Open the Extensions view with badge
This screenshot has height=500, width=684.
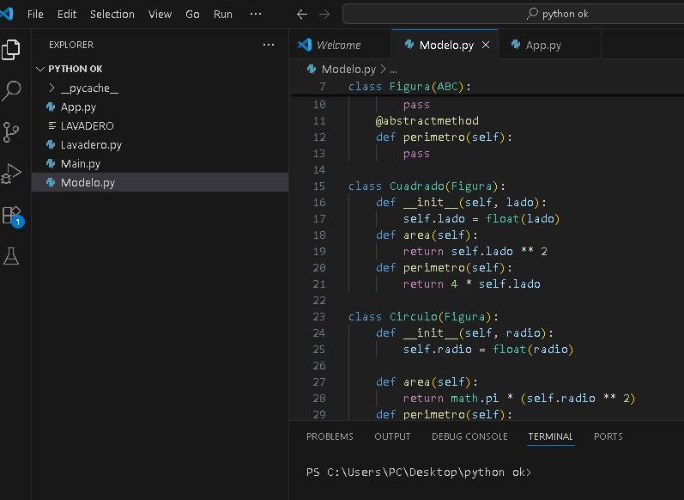point(12,216)
